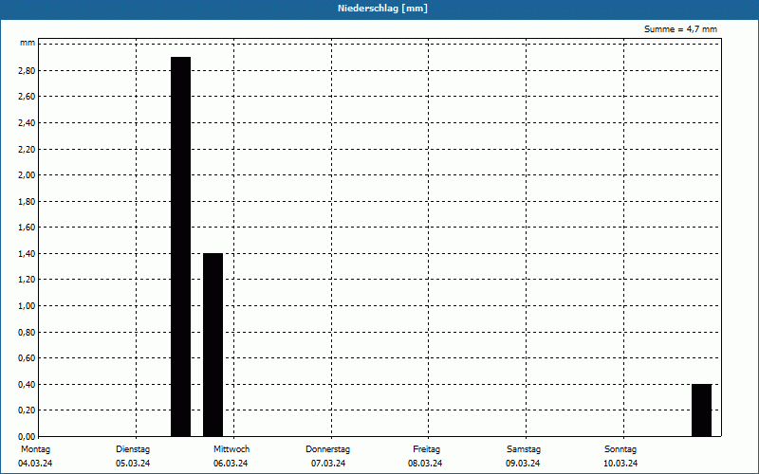Click the 0,20 y-axis value
Screen dimensions: 759x474
point(27,410)
